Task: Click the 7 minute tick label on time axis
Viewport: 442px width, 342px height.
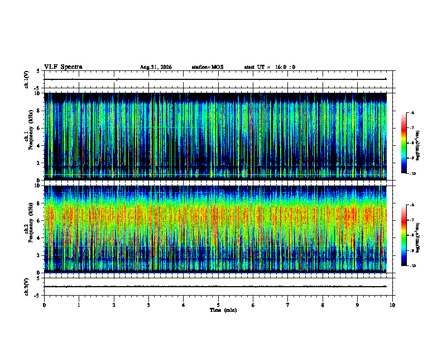Action: 288,305
